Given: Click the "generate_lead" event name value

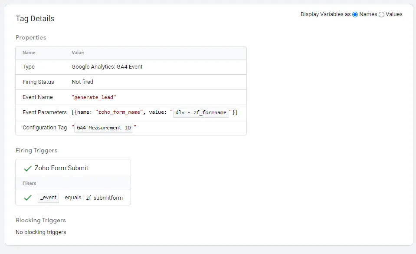Looking at the screenshot, I should (x=94, y=97).
